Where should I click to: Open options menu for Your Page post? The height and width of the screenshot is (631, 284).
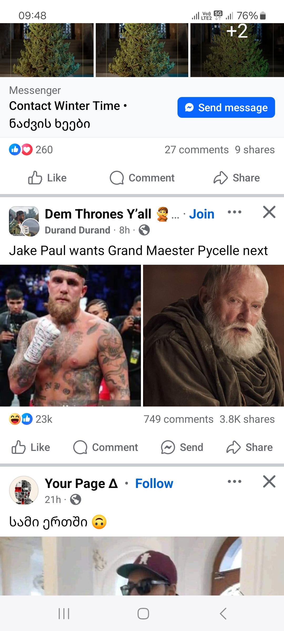point(234,482)
